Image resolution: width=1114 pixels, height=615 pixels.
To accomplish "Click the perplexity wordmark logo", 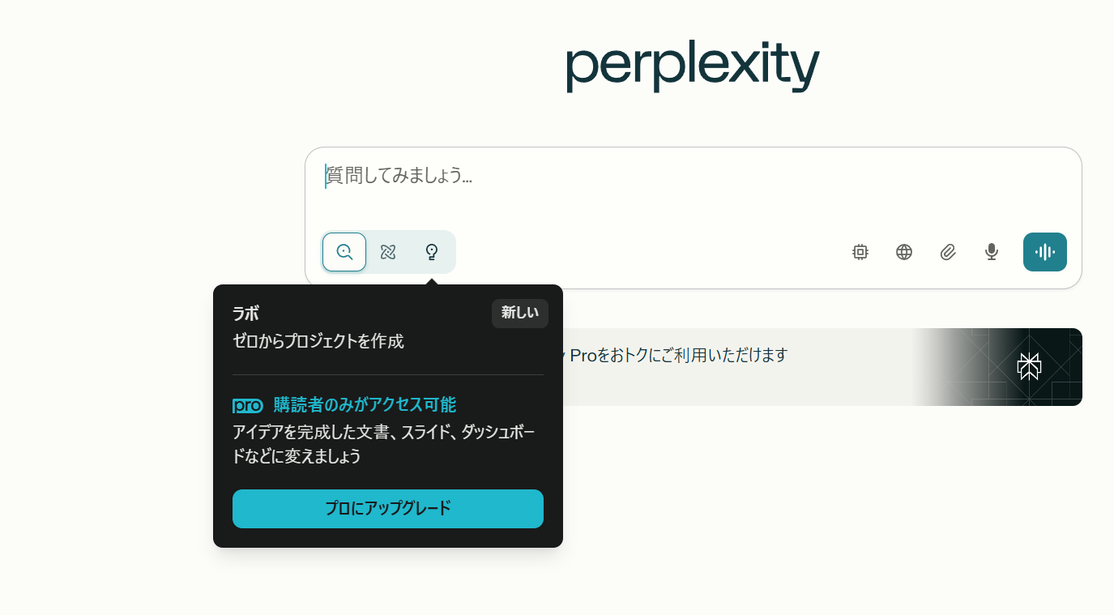I will point(693,67).
